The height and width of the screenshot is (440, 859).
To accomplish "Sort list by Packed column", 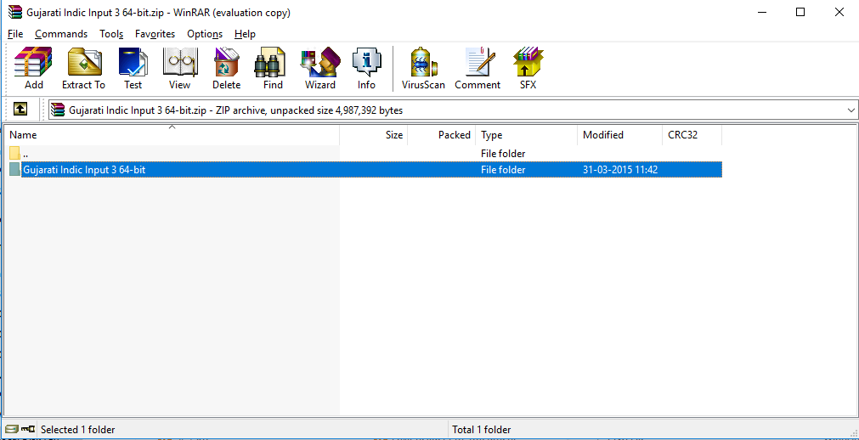I will [x=442, y=135].
